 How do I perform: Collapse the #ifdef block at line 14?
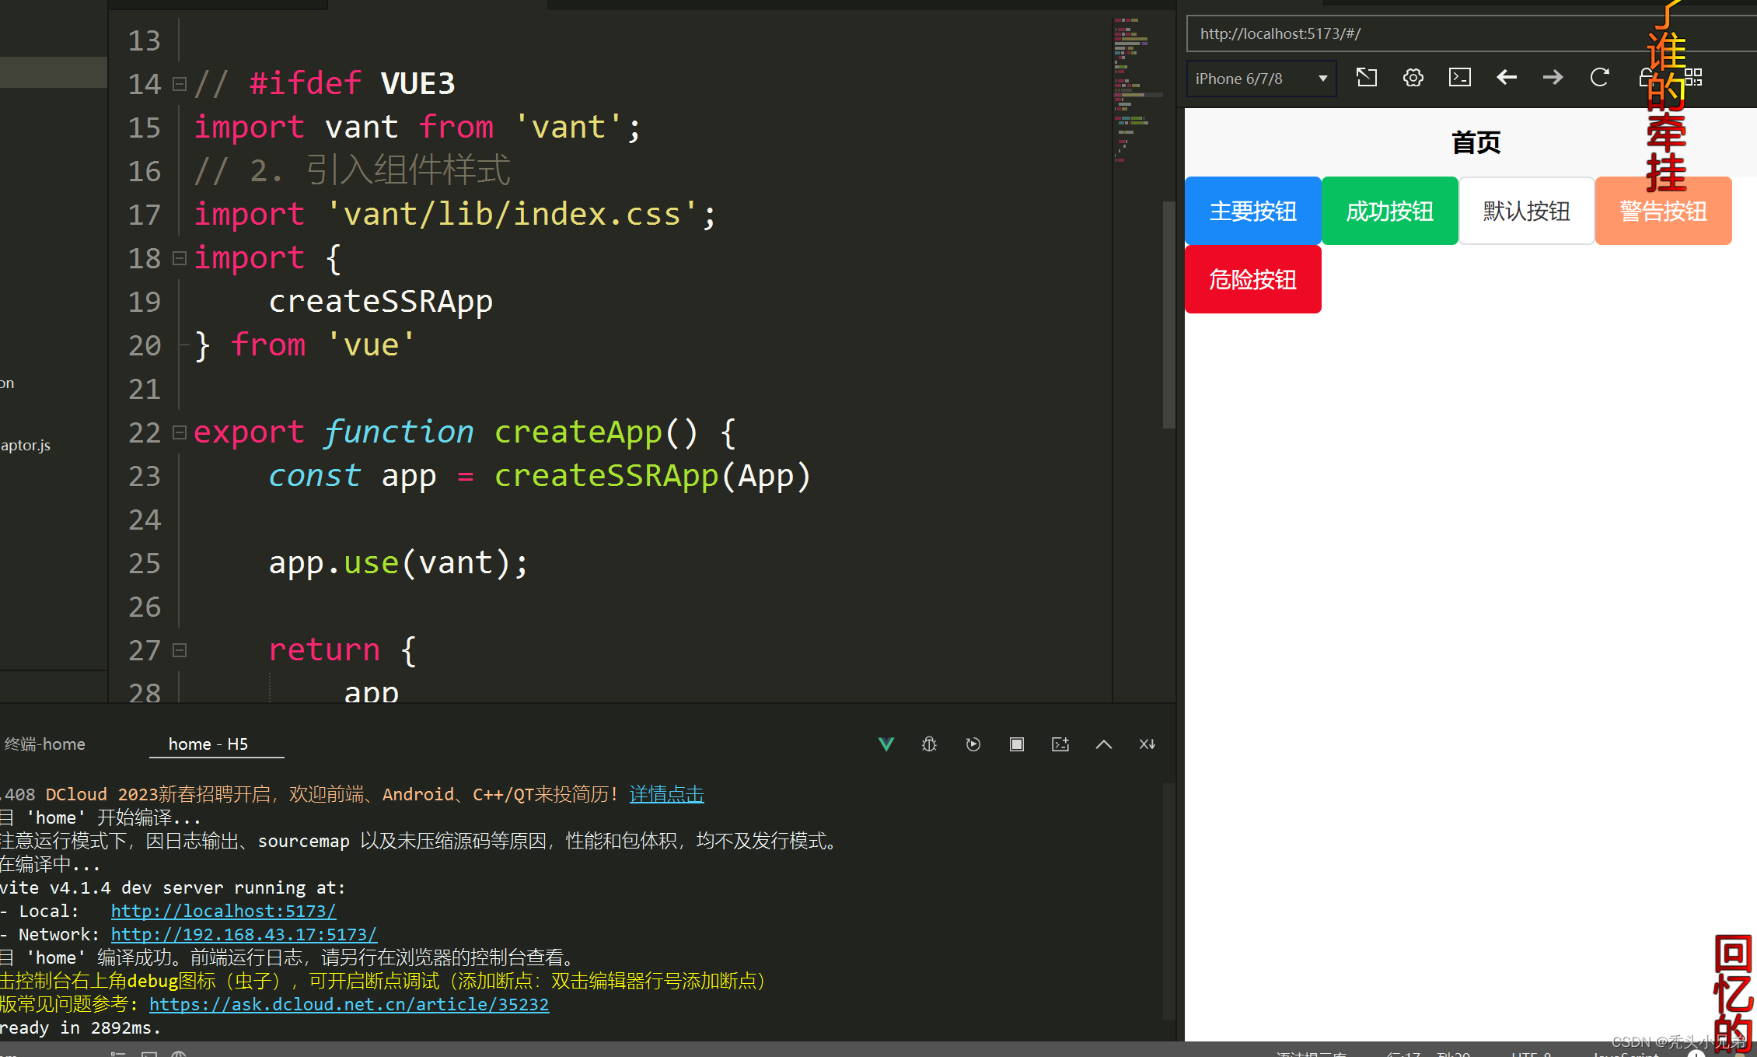180,84
